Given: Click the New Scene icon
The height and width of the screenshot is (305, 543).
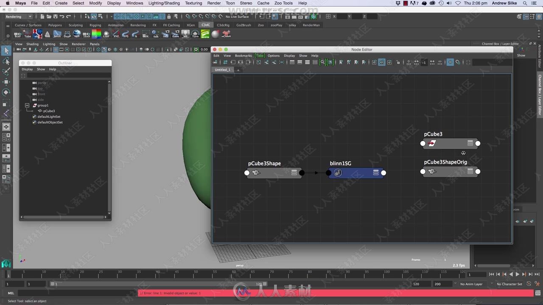Looking at the screenshot, I should point(42,17).
